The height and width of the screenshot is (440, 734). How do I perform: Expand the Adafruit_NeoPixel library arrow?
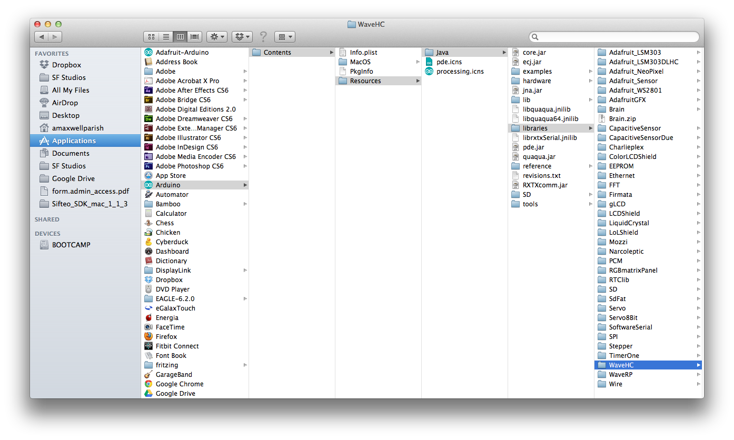click(x=698, y=71)
